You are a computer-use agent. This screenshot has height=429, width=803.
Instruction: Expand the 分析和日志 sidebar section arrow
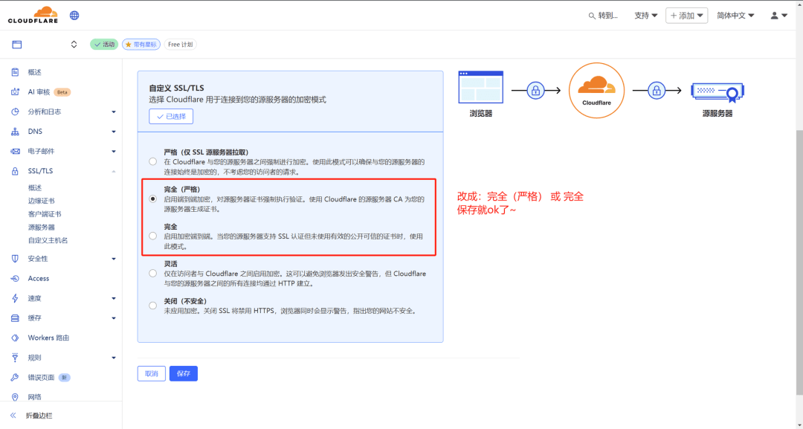click(114, 112)
